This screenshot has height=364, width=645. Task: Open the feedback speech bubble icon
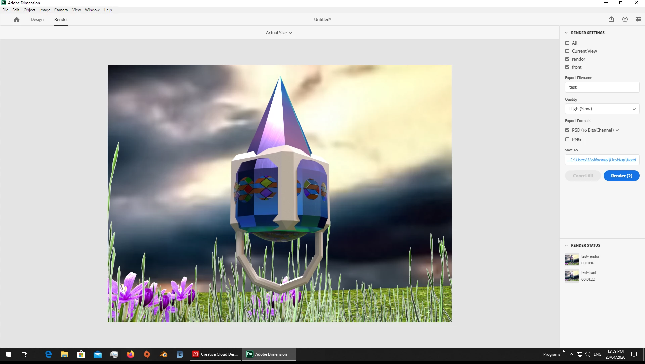click(x=638, y=19)
